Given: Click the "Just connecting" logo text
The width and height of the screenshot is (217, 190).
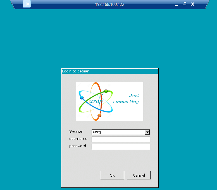Looking at the screenshot, I should coord(126,99).
